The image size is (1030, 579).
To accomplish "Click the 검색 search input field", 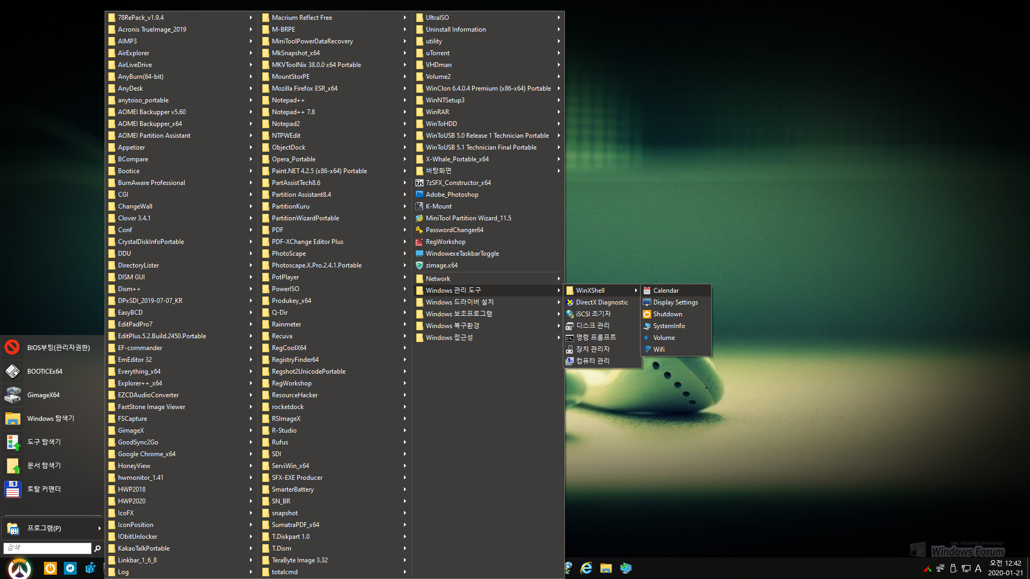I will click(x=47, y=548).
